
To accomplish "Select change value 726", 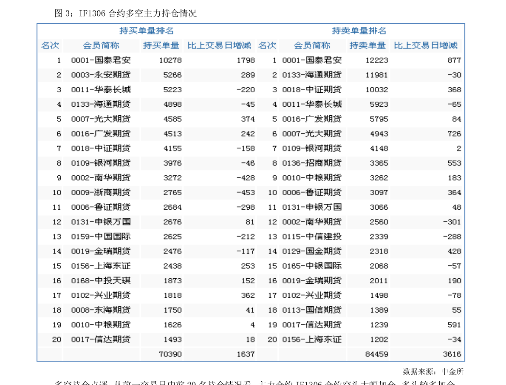I will point(454,134).
